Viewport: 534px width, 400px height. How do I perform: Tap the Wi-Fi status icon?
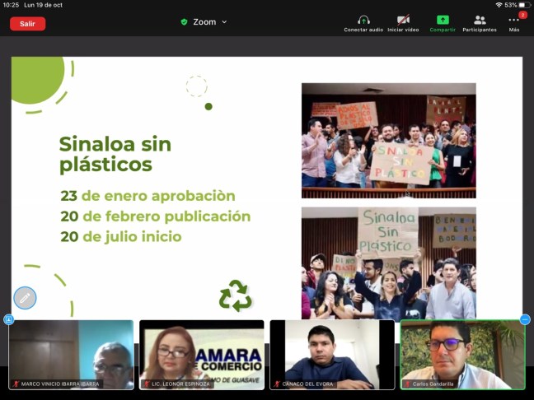(499, 5)
